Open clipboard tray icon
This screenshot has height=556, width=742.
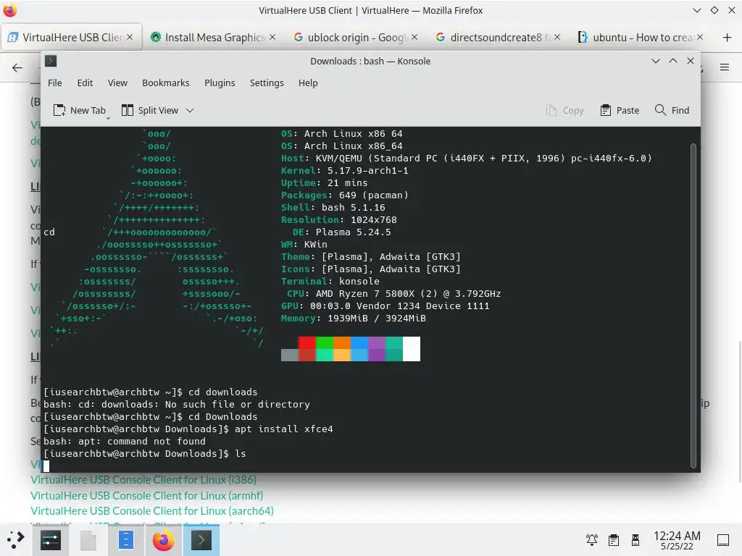pyautogui.click(x=614, y=539)
